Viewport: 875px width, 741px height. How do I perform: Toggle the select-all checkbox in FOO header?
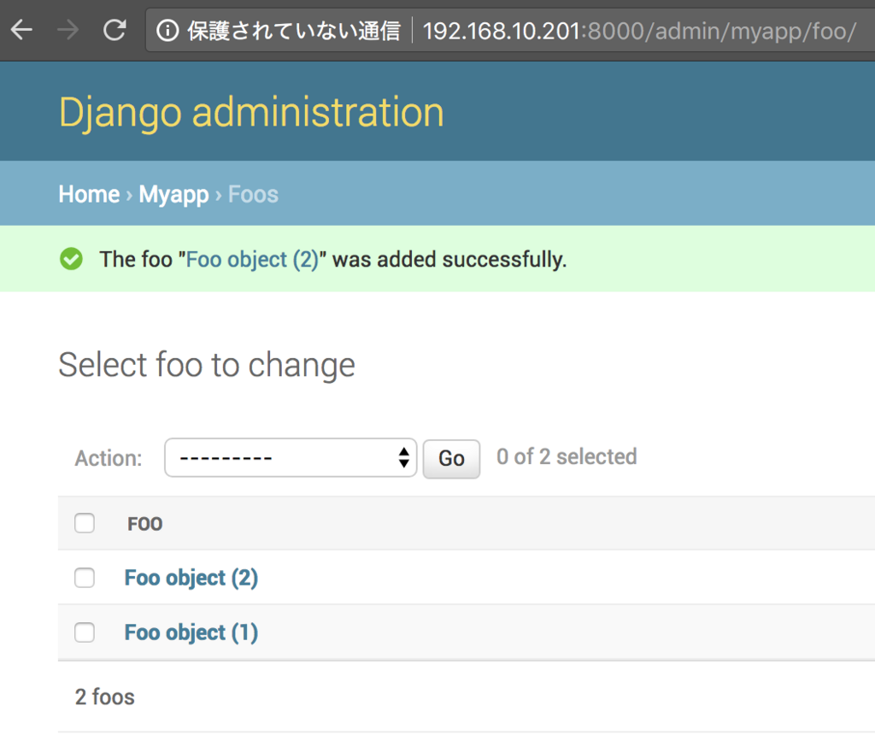pos(85,523)
